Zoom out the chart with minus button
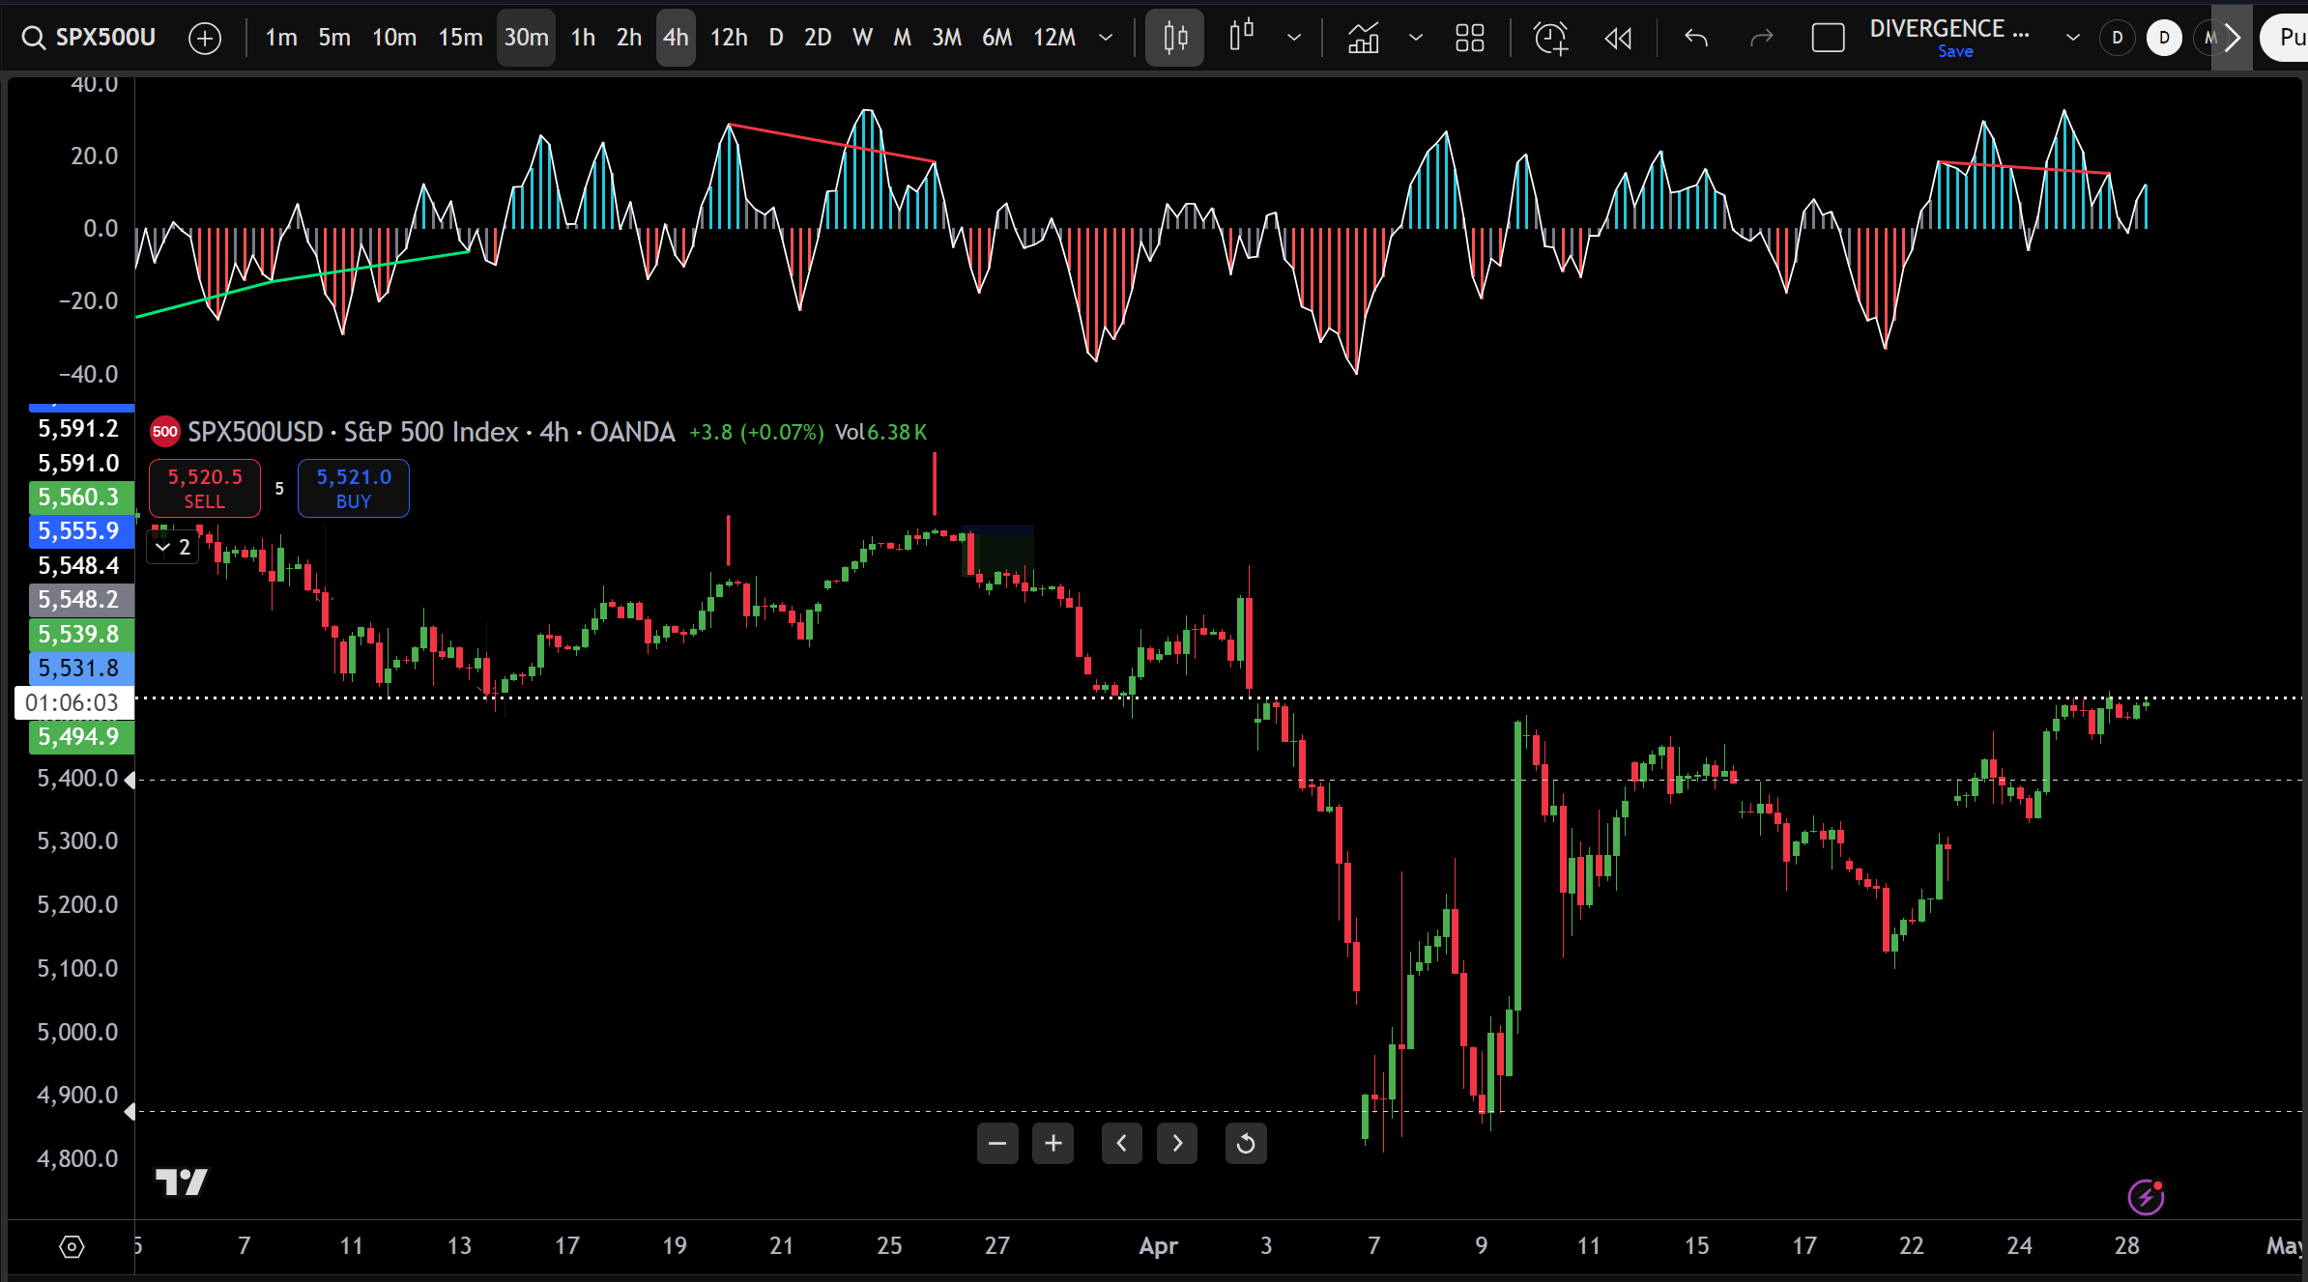 [x=997, y=1144]
